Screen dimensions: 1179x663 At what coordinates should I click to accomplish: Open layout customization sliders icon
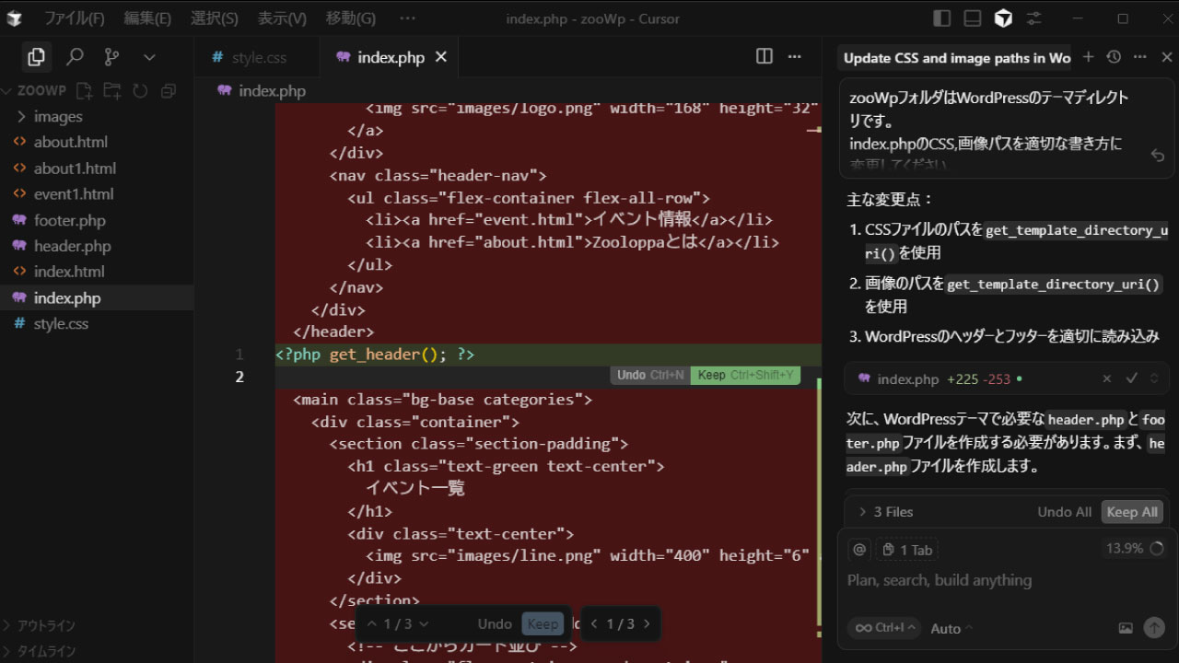click(x=1034, y=18)
